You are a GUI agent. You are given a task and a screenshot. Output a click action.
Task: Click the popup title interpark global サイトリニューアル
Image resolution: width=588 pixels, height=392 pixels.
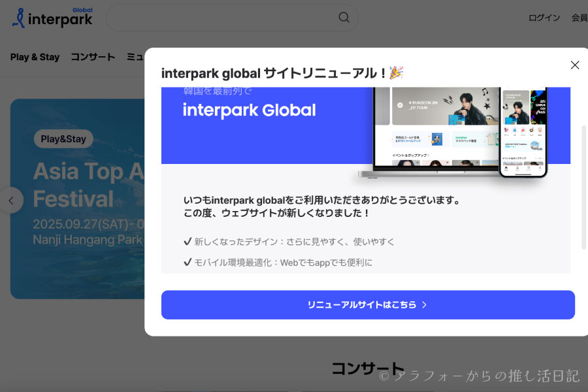(x=282, y=73)
